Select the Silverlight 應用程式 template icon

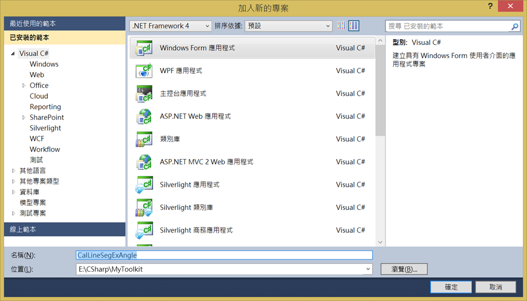(144, 185)
